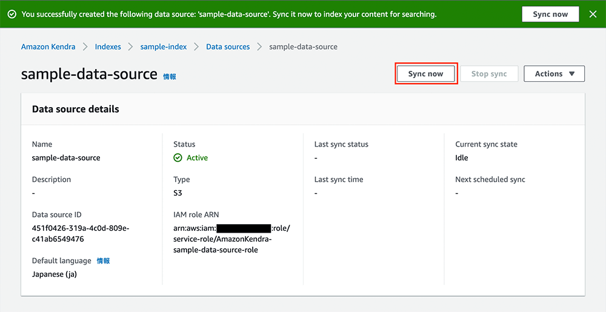Open Data sources breadcrumb link

pos(228,47)
